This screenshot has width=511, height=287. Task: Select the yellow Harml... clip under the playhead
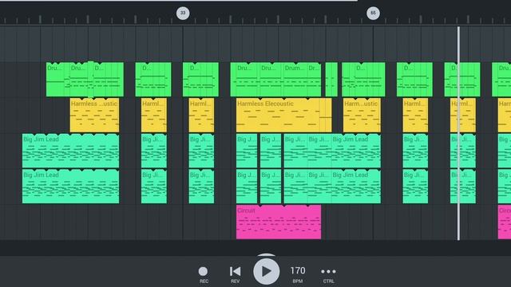click(x=463, y=115)
